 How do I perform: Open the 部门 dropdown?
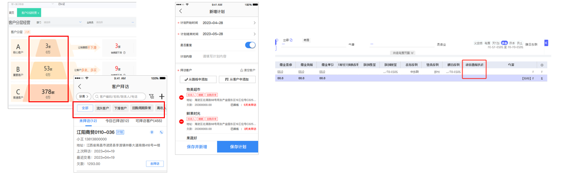point(63,22)
